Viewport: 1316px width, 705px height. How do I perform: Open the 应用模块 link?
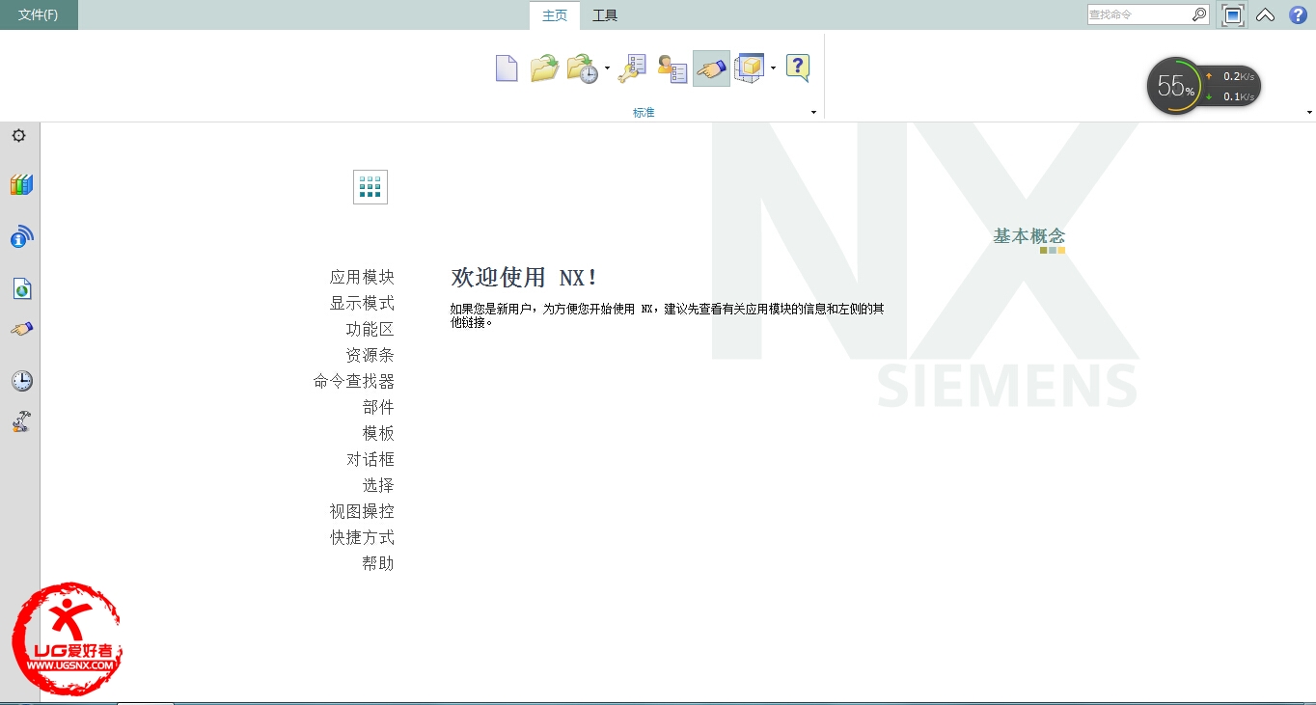coord(362,278)
